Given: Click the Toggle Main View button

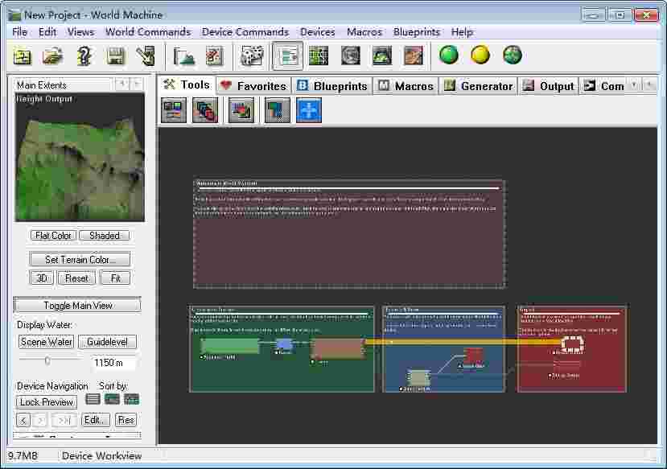Looking at the screenshot, I should pyautogui.click(x=76, y=304).
